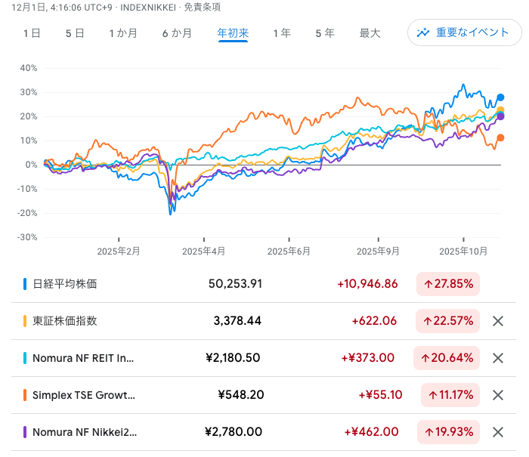Select the 1か月 range tab
529x457 pixels.
[x=123, y=33]
